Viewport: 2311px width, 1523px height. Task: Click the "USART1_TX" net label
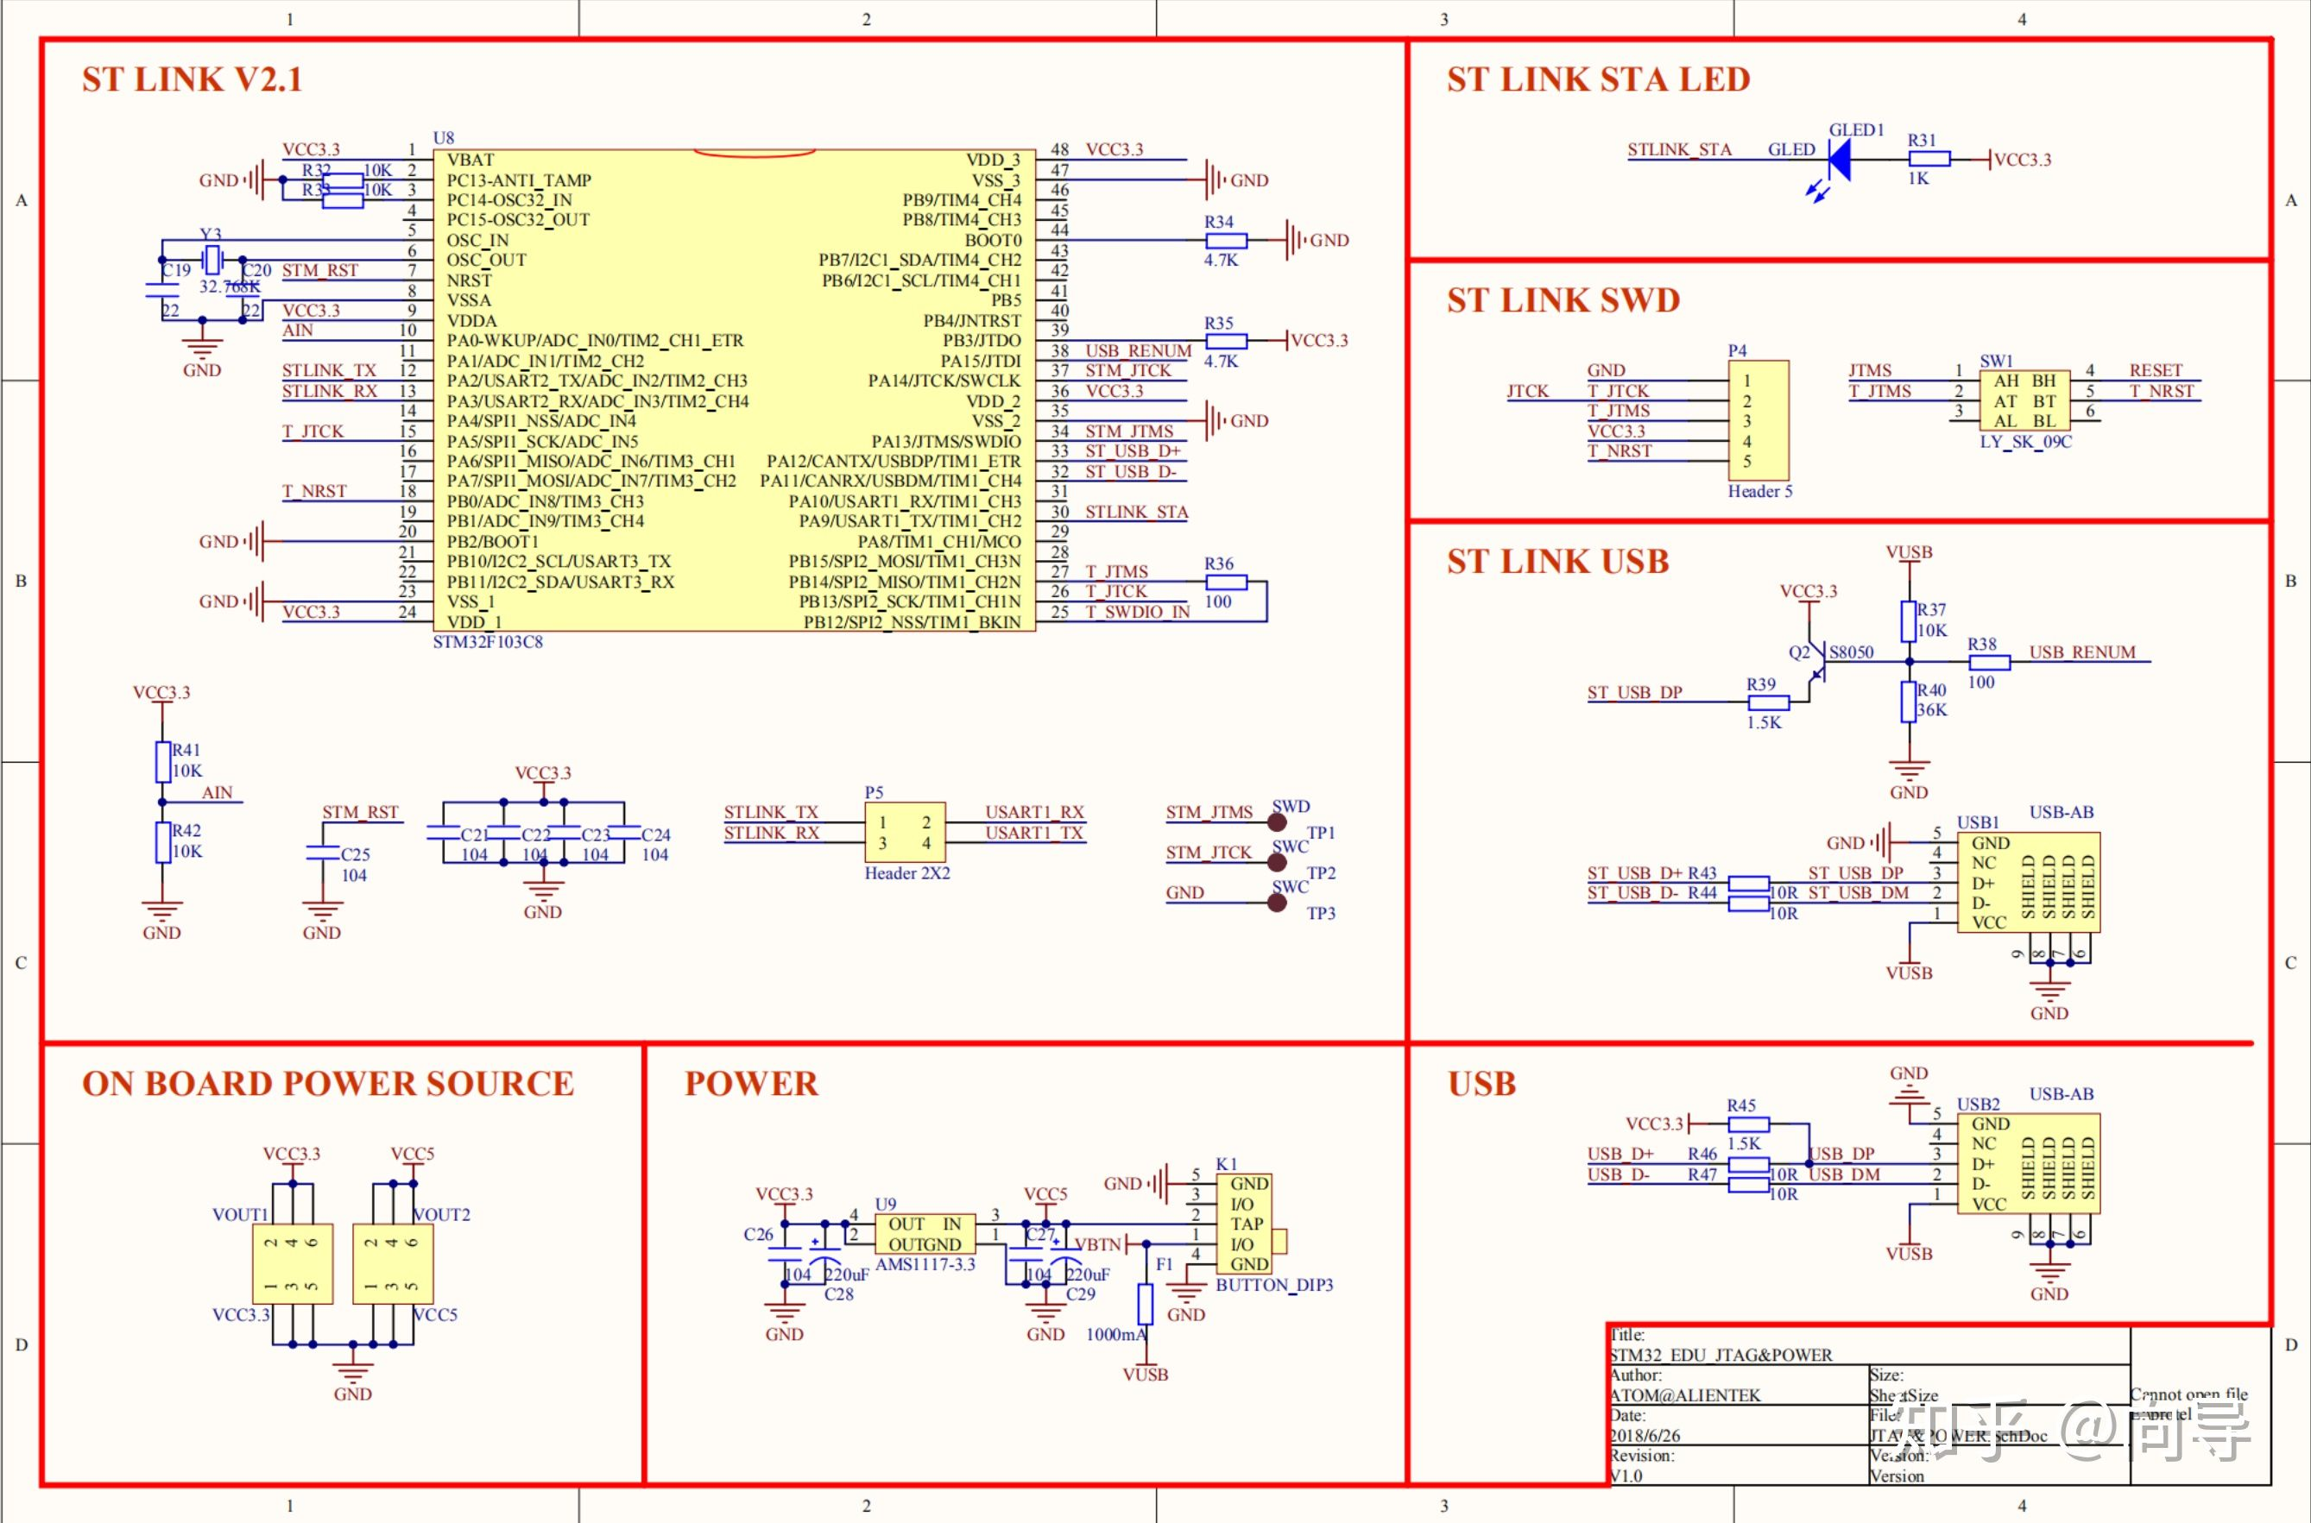coord(1034,834)
